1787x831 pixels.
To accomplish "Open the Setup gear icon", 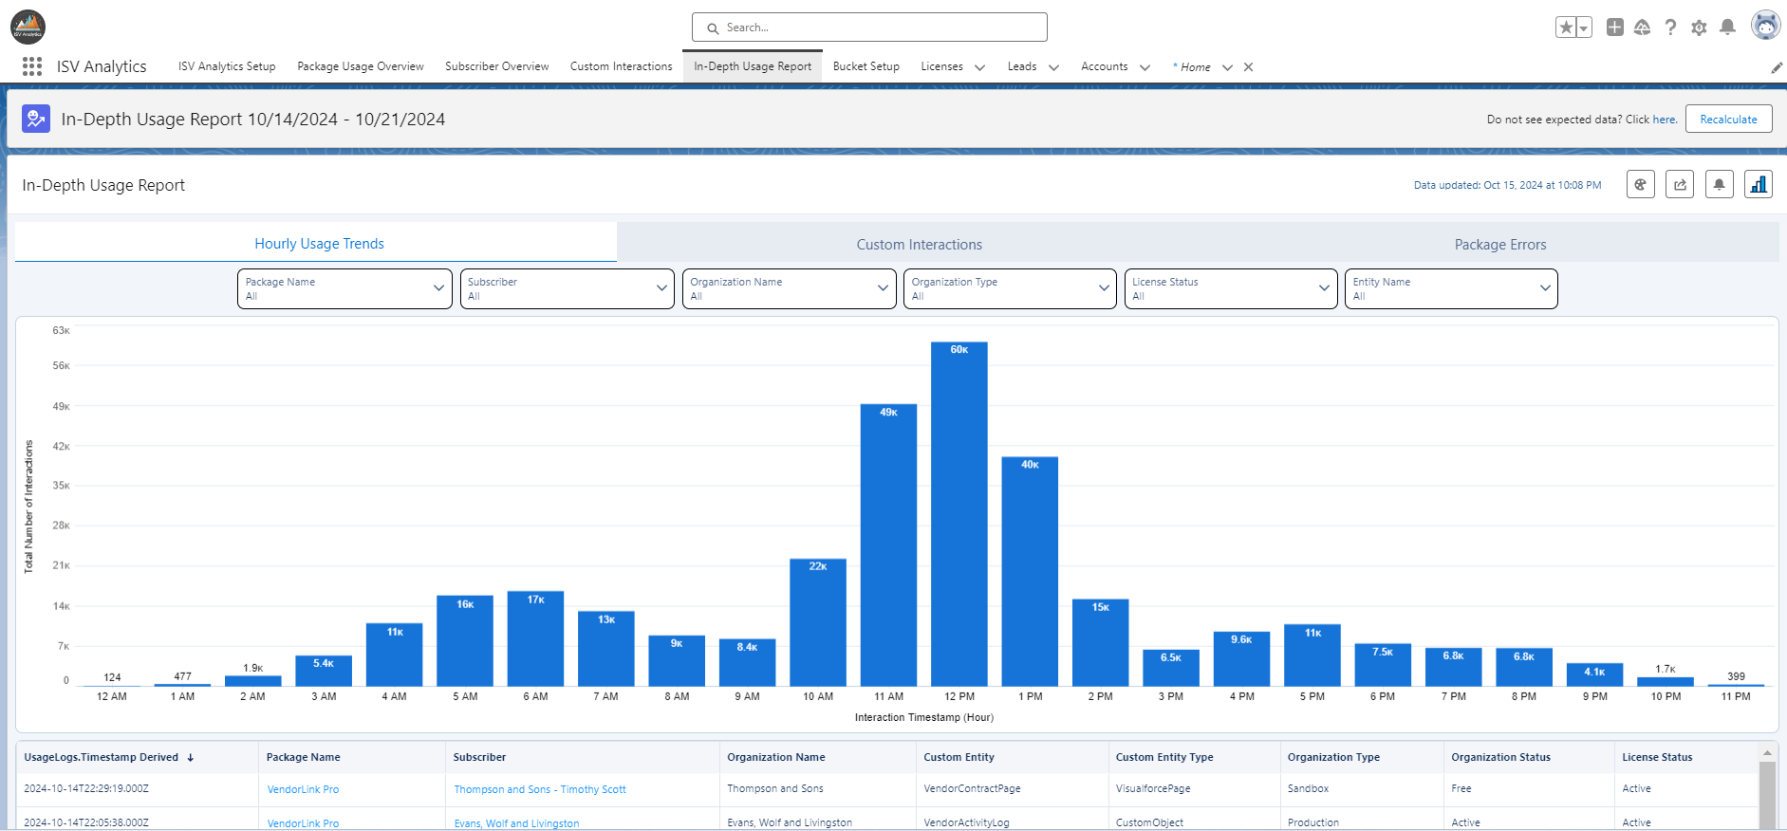I will (x=1700, y=28).
